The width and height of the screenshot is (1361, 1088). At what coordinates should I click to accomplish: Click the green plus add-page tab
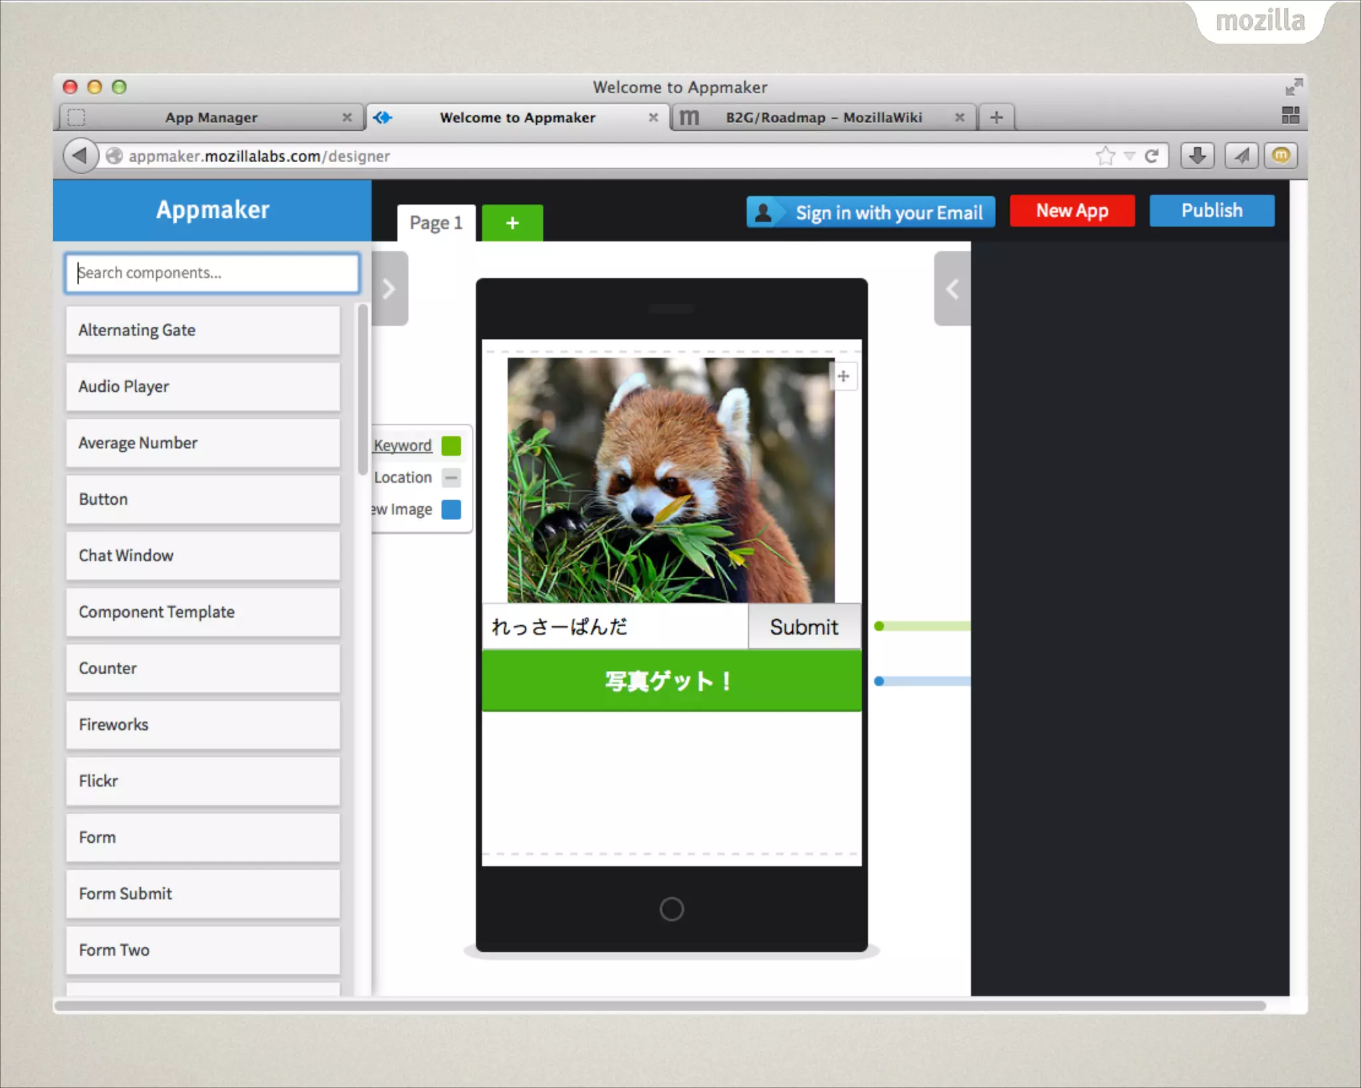click(512, 223)
